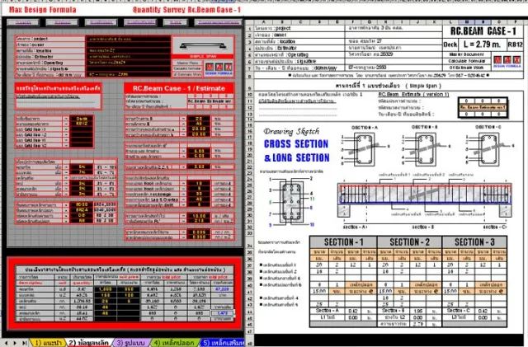The height and width of the screenshot is (347, 528).
Task: Click the RC.BEAM CASE - 1 heading
Action: coord(483,31)
